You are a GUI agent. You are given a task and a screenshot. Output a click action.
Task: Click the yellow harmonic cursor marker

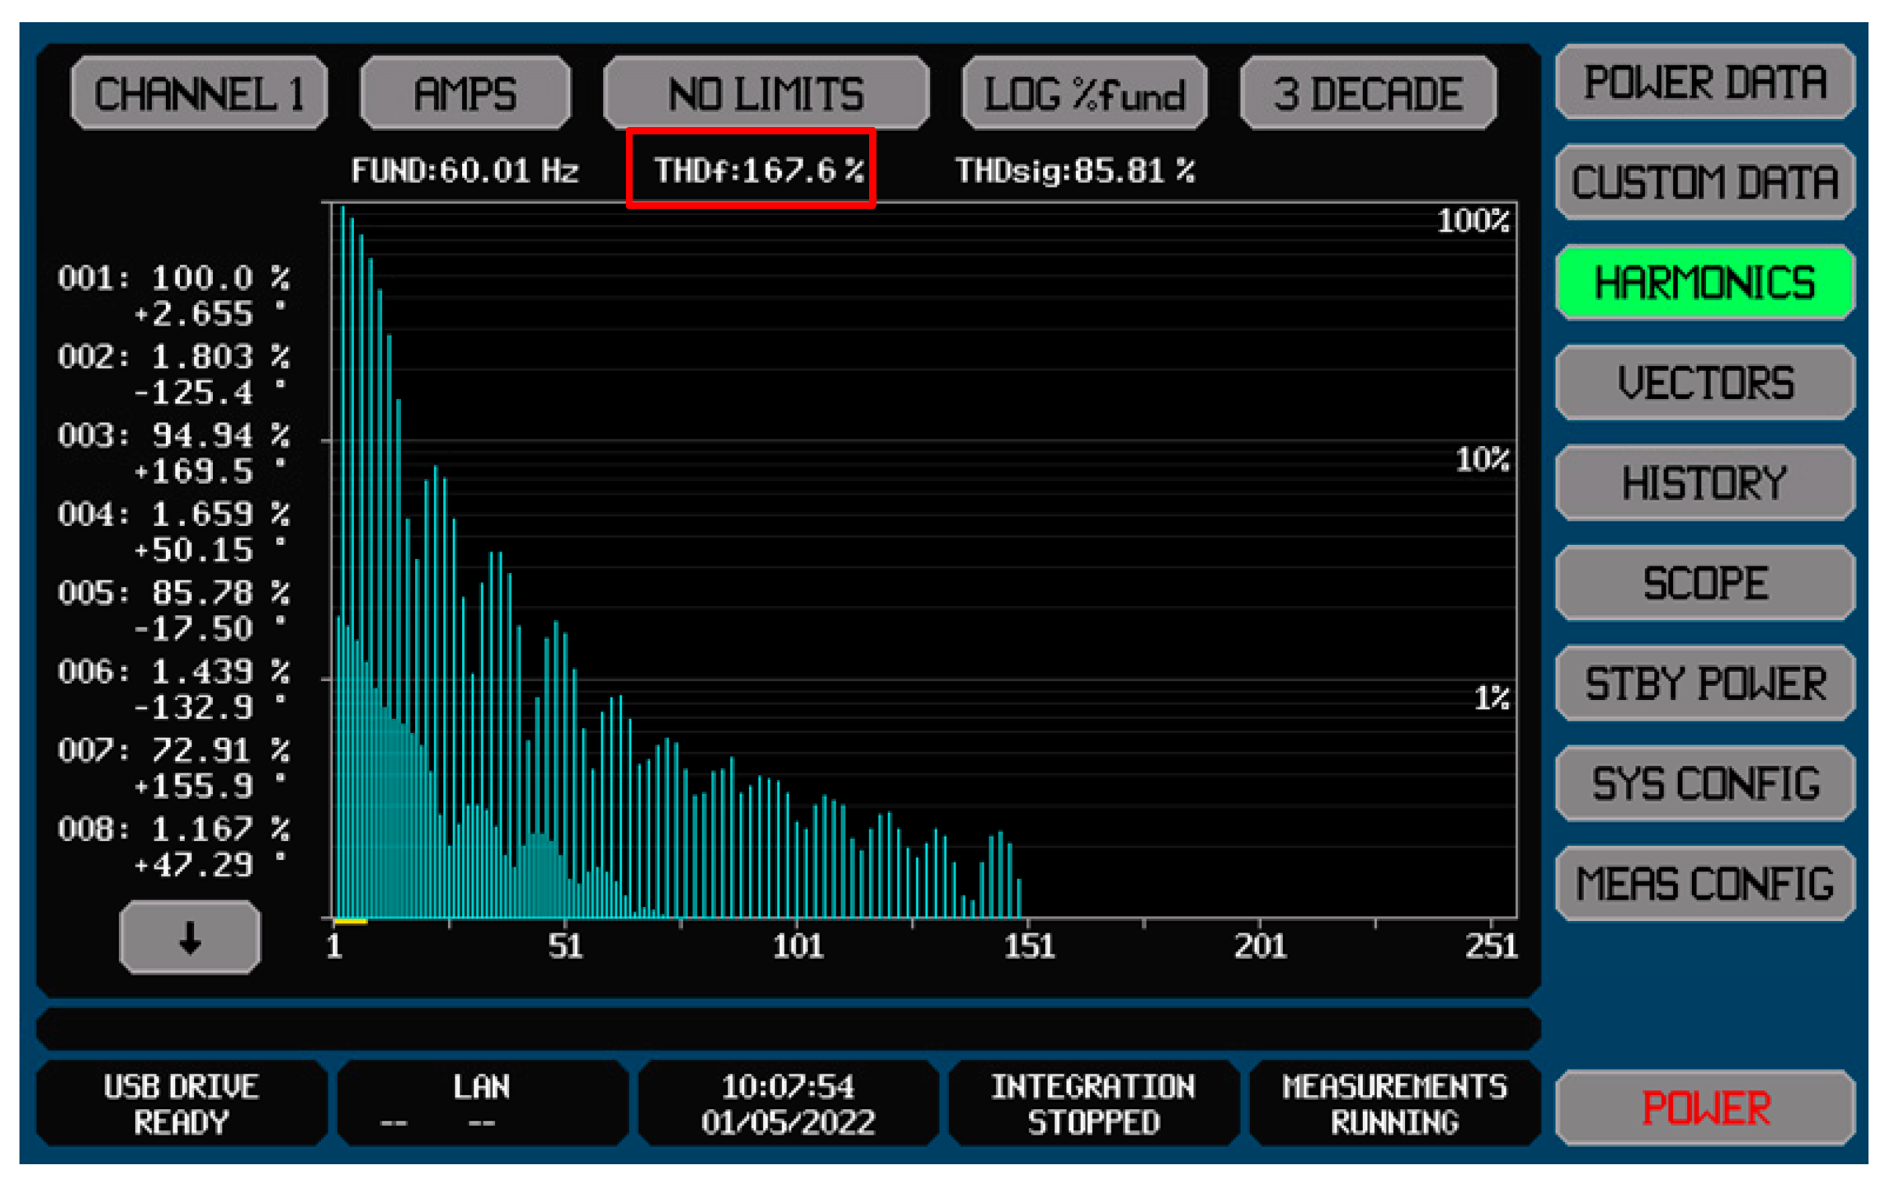click(350, 922)
